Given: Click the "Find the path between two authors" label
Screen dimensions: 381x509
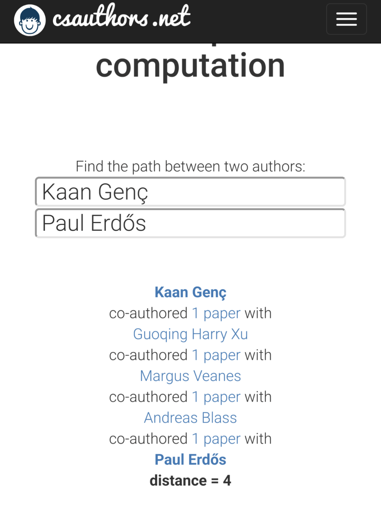Looking at the screenshot, I should 190,166.
